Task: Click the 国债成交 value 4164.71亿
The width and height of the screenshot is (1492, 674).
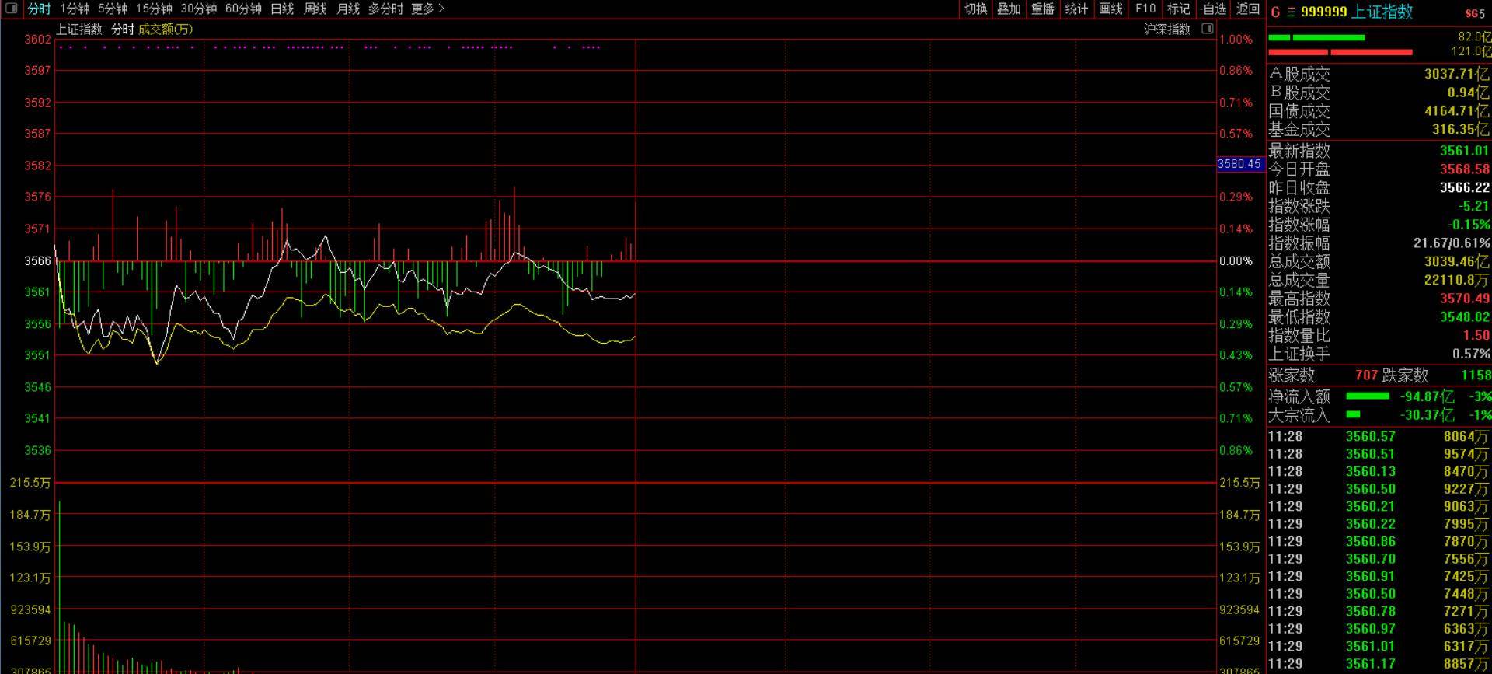Action: click(1456, 111)
